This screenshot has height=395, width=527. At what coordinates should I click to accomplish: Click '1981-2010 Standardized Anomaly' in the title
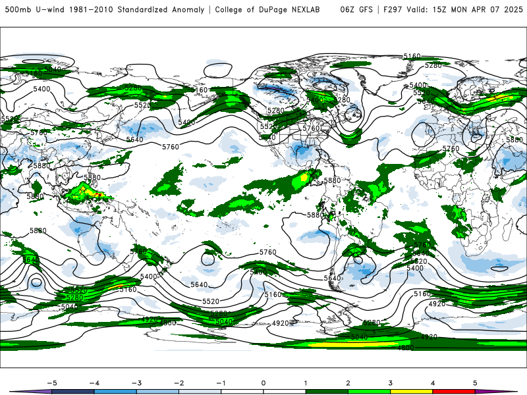(137, 9)
